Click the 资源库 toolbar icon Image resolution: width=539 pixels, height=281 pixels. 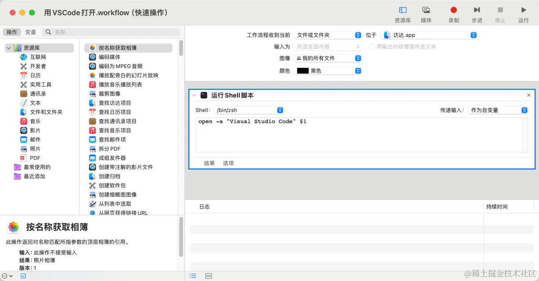pyautogui.click(x=402, y=10)
